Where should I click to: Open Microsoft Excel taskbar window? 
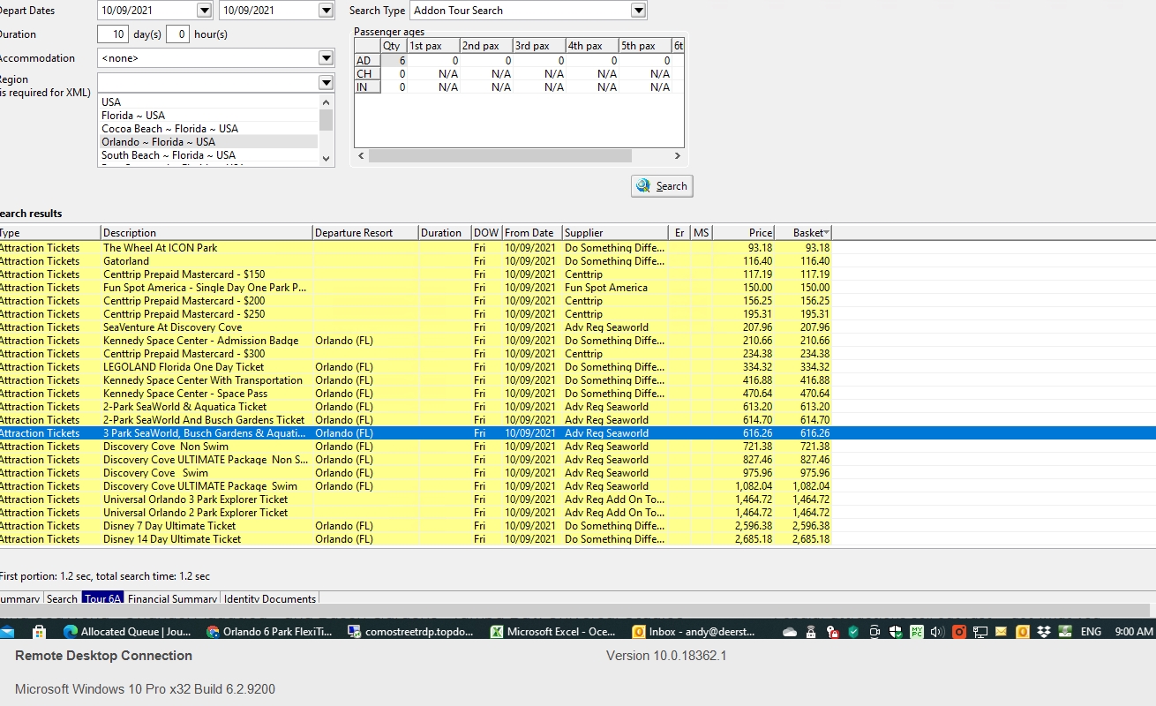pos(554,632)
